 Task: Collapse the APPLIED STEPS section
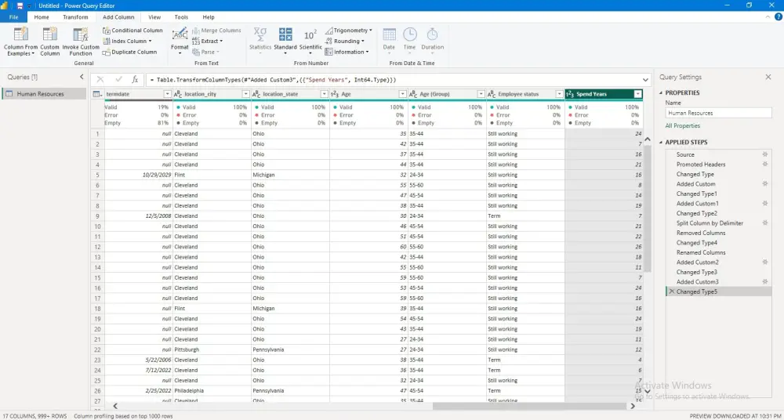click(661, 143)
